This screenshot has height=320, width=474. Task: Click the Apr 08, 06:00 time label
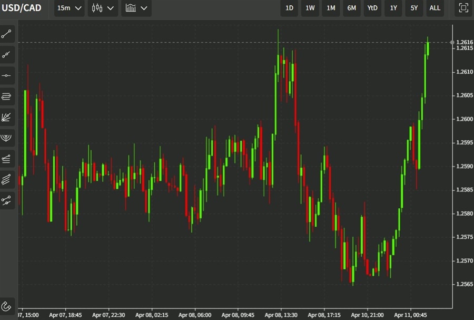point(195,315)
